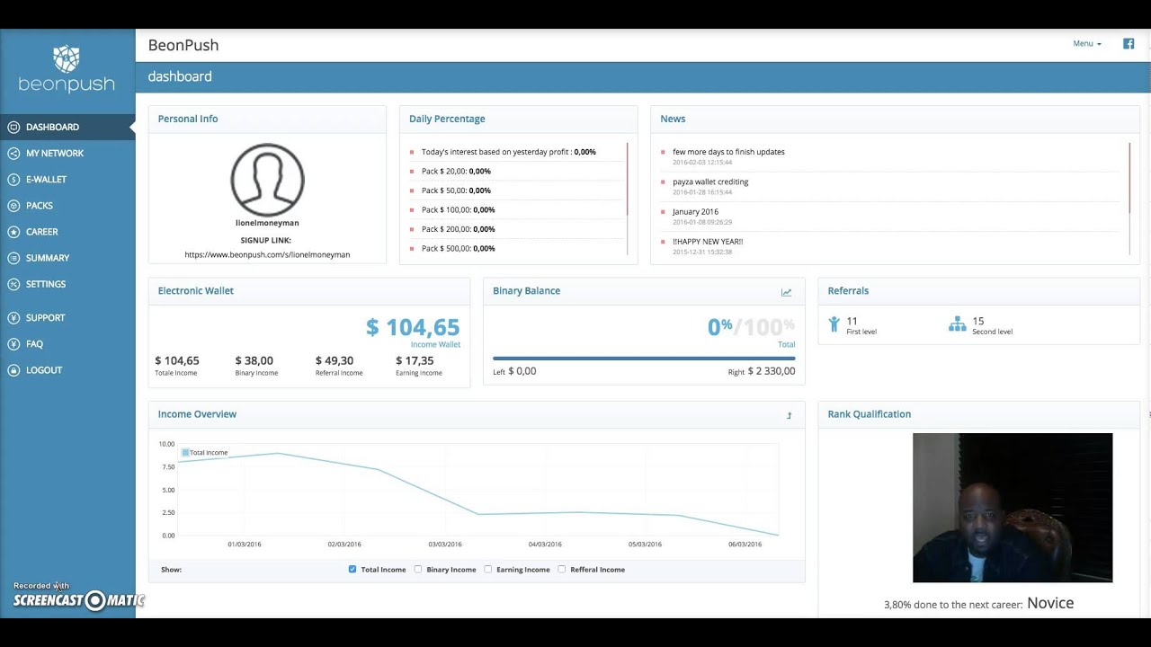
Task: Click the Daily Percentage panel scrollbar
Action: tap(627, 179)
